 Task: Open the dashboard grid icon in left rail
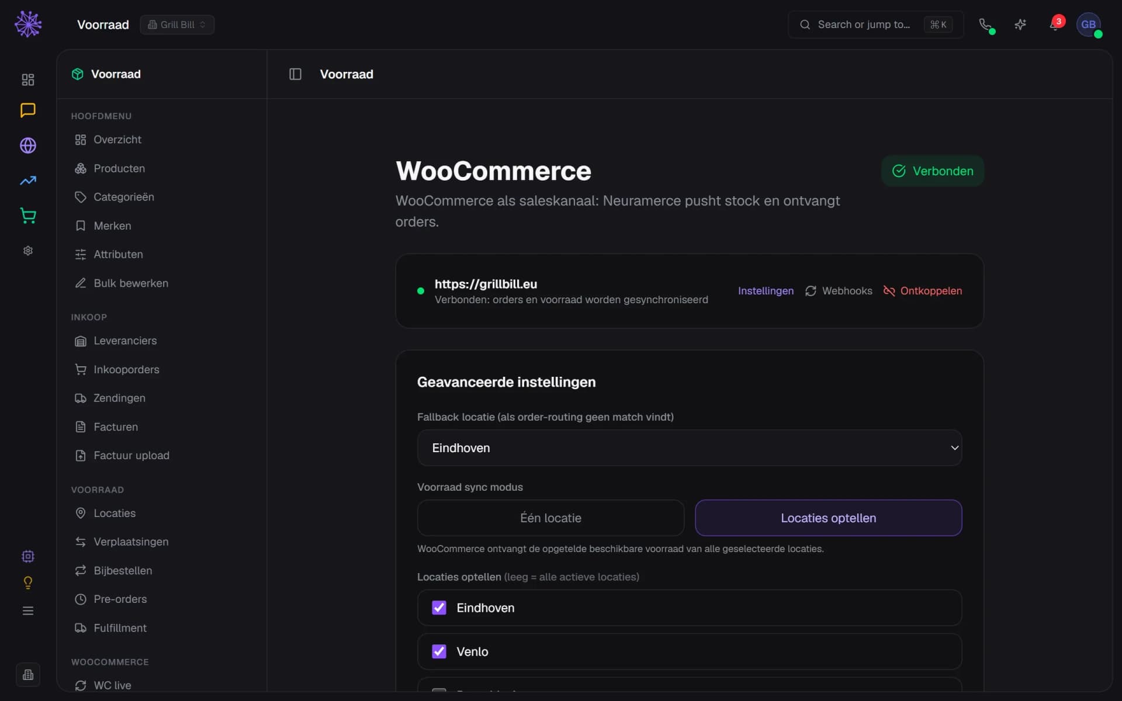click(x=28, y=79)
